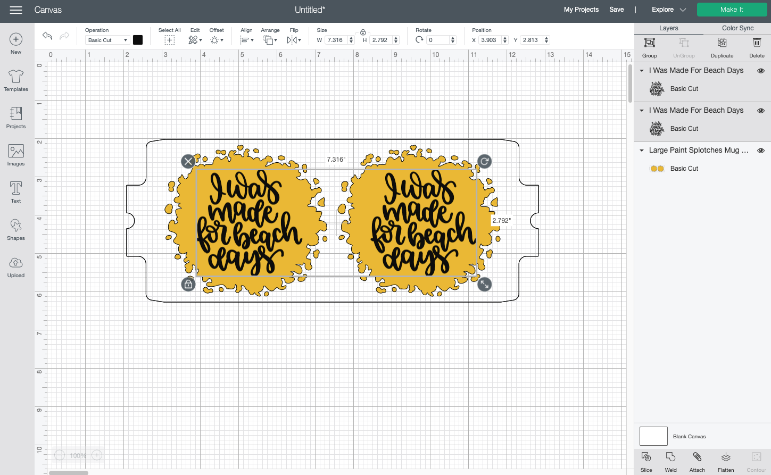Click the X position stepper

click(505, 40)
